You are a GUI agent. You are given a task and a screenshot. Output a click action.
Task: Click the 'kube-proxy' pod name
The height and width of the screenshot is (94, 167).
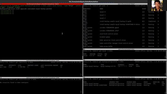(106, 46)
